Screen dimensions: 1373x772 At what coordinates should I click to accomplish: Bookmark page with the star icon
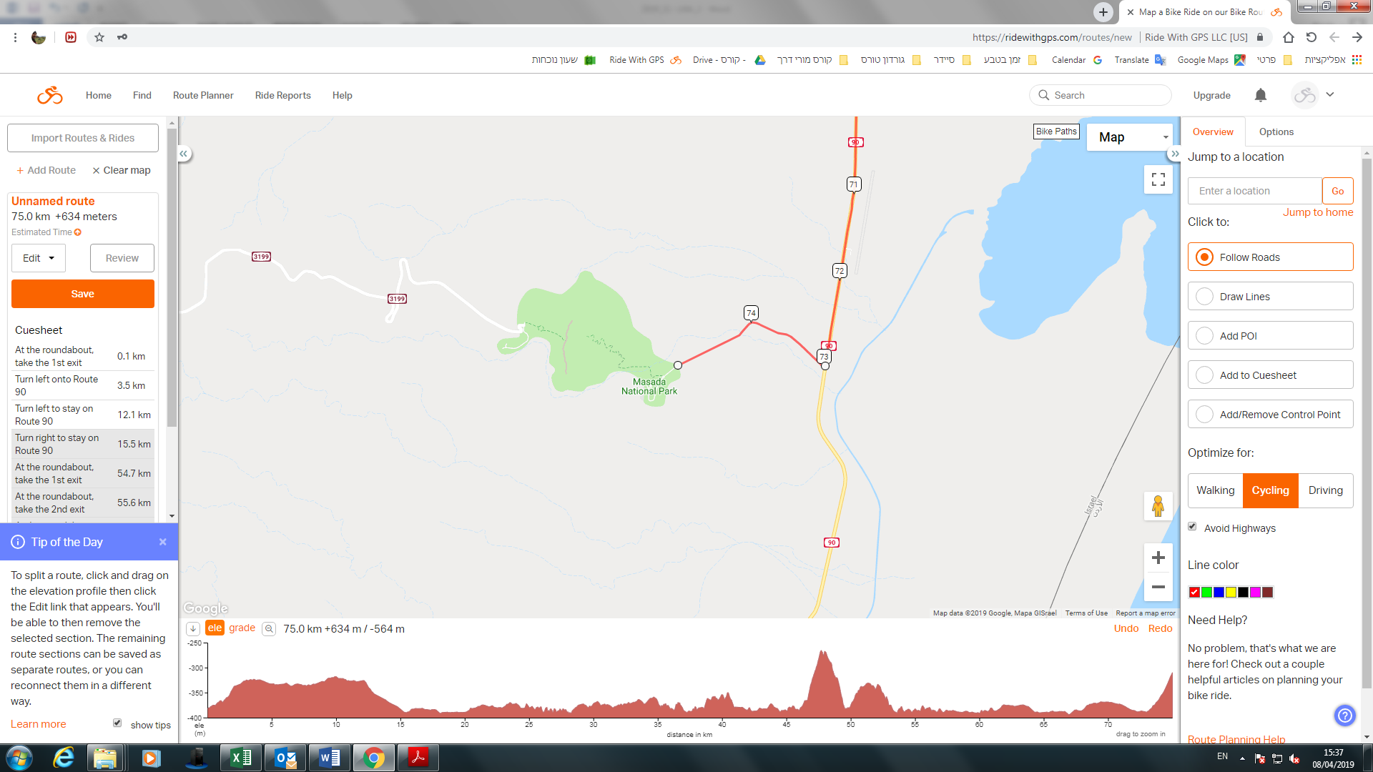(99, 37)
